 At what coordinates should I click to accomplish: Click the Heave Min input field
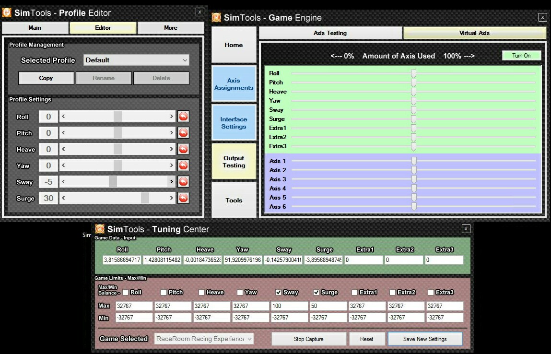coord(211,318)
